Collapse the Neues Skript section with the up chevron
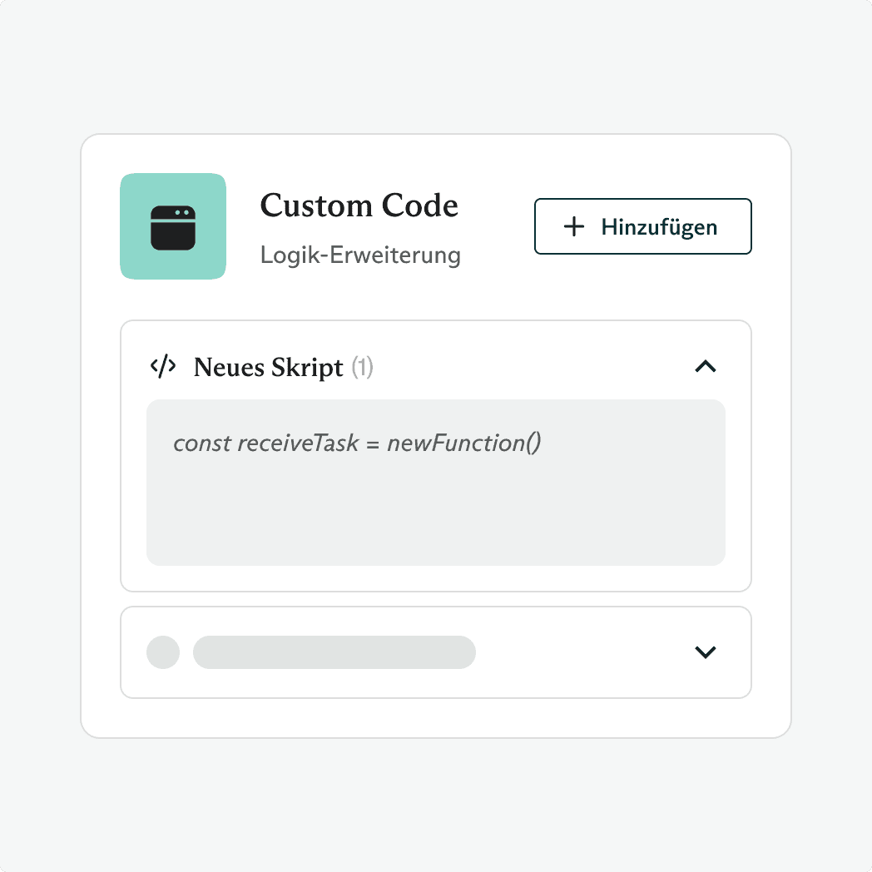Viewport: 872px width, 872px height. (706, 366)
